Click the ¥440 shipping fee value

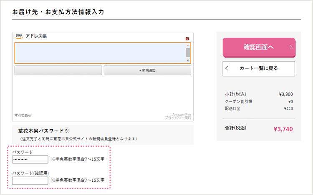tap(288, 108)
